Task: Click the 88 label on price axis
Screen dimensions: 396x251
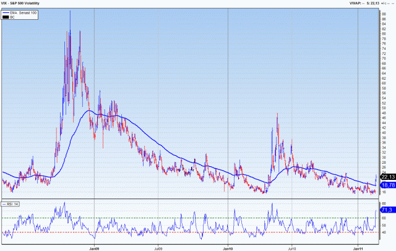Action: [x=384, y=14]
